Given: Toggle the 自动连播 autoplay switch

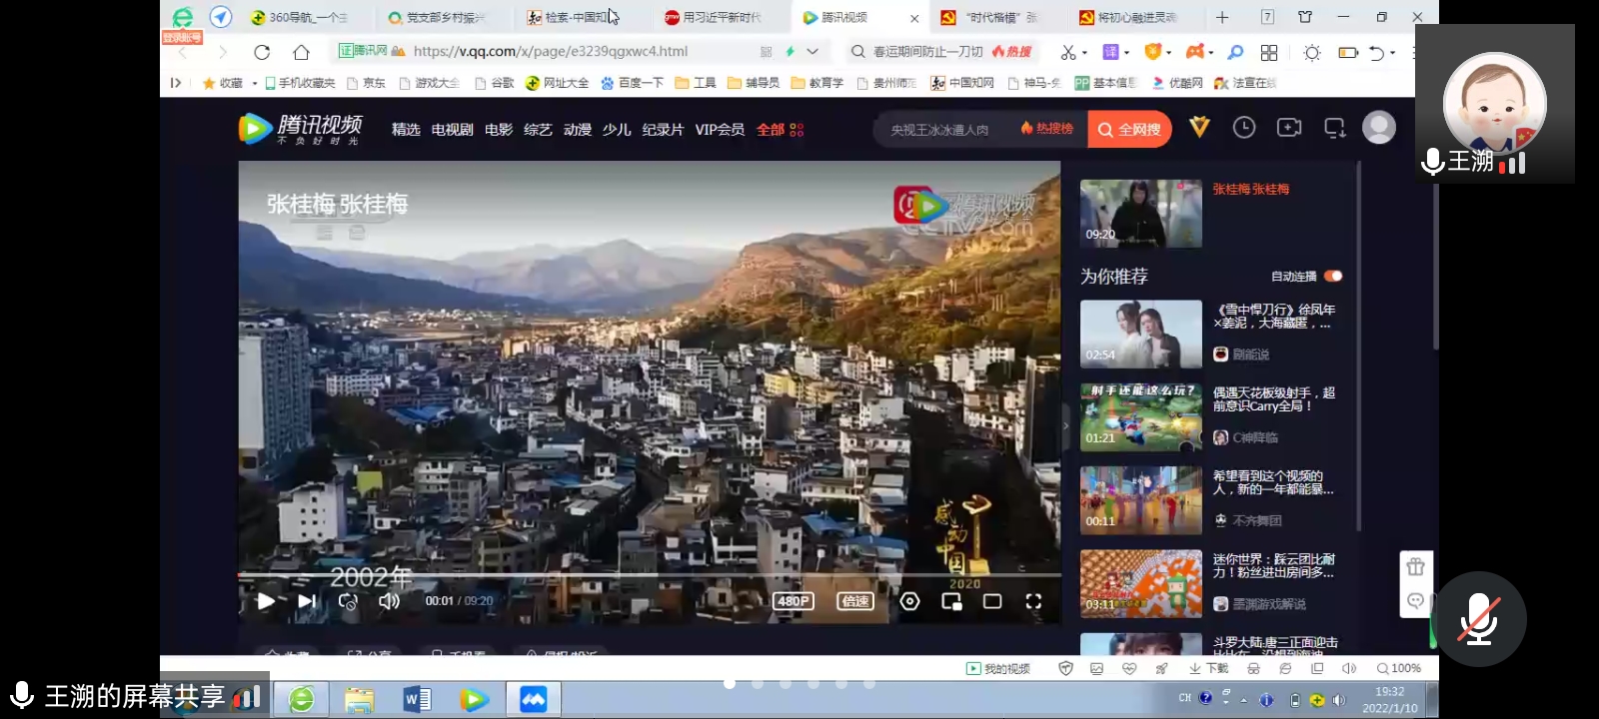Looking at the screenshot, I should pos(1333,277).
